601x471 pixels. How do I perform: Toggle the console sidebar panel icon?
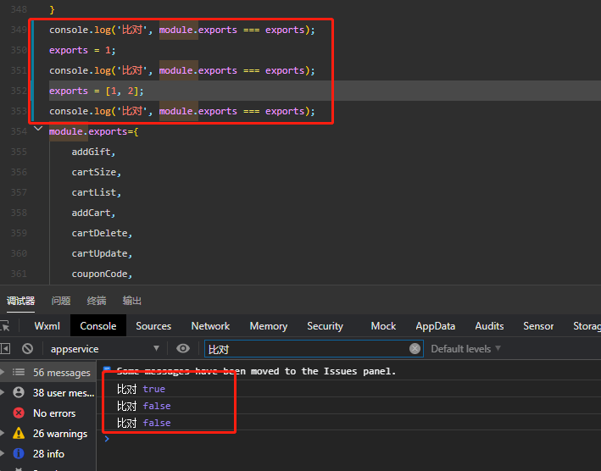[x=5, y=348]
